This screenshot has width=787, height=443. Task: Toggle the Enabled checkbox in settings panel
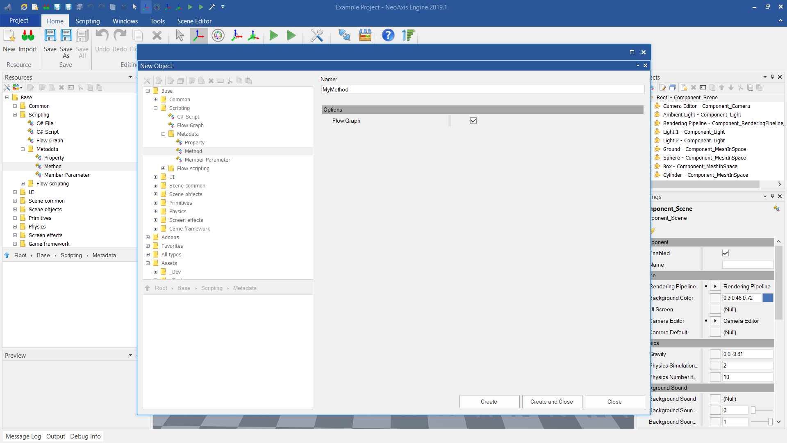(726, 253)
